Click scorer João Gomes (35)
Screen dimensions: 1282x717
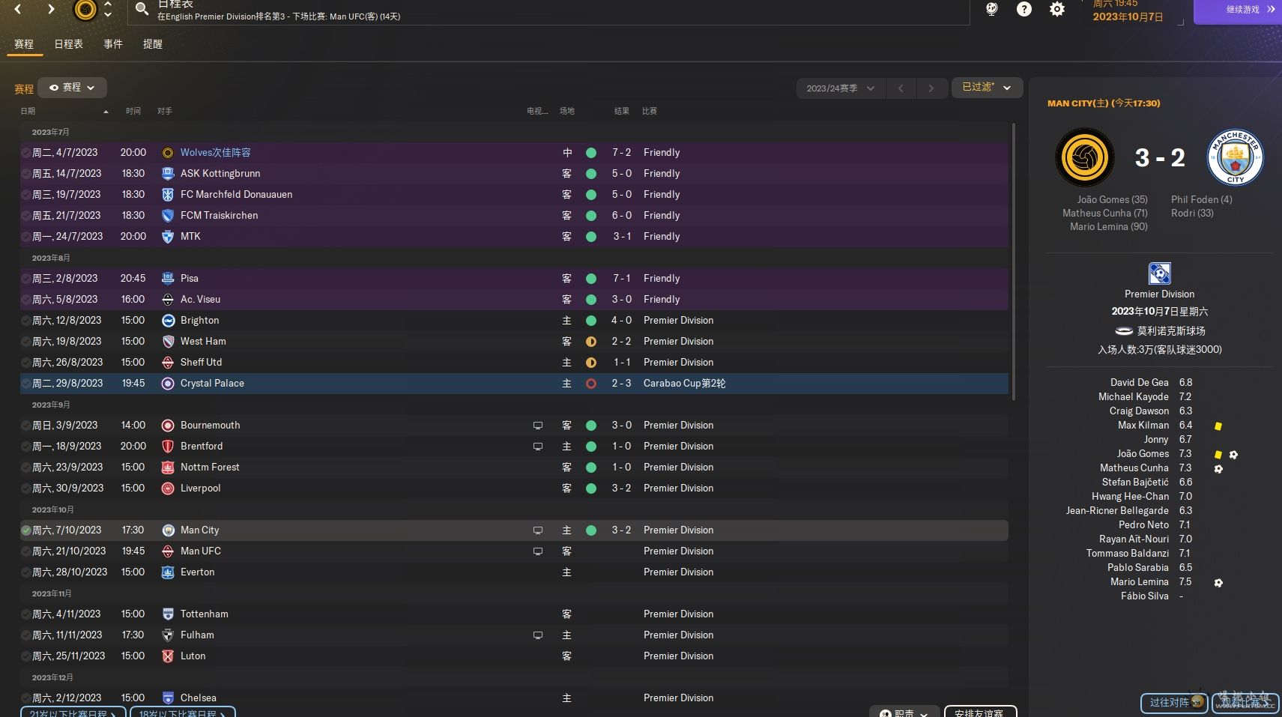pyautogui.click(x=1112, y=199)
